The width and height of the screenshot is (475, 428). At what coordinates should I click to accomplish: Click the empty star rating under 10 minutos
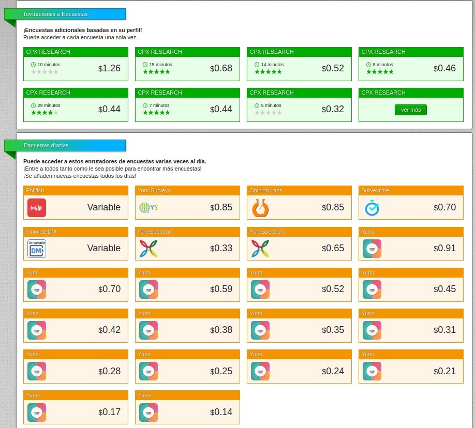(x=44, y=72)
